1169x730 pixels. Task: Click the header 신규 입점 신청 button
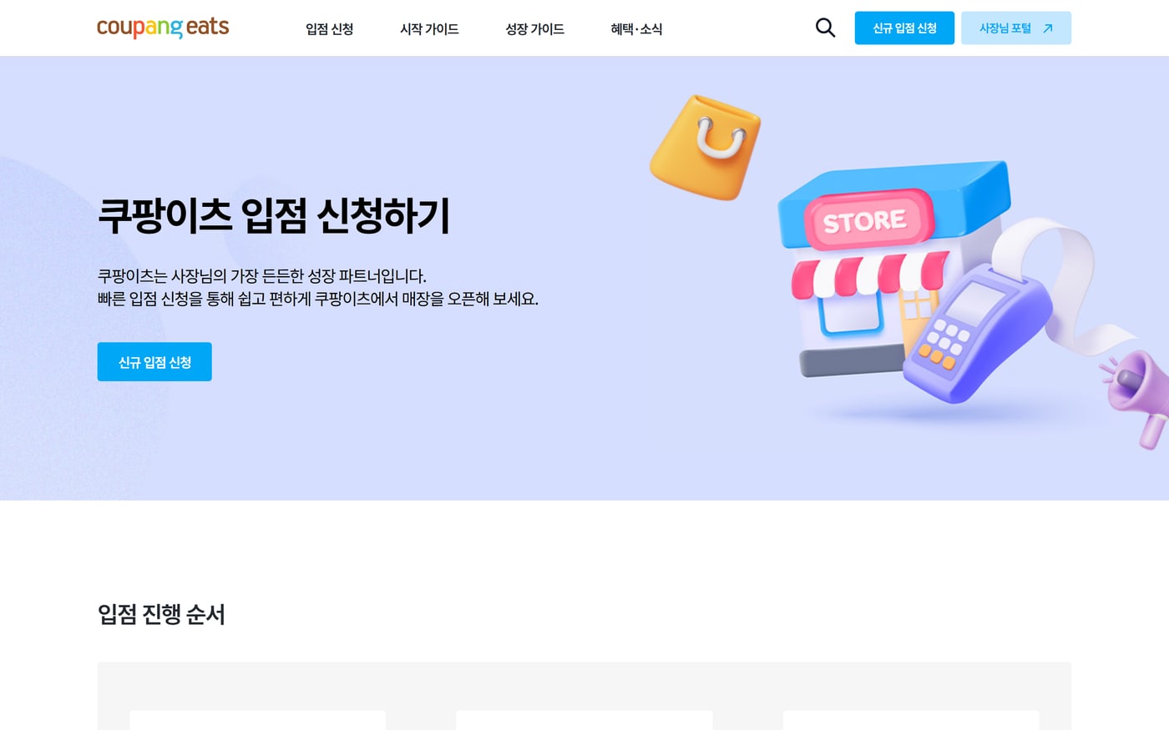click(904, 28)
